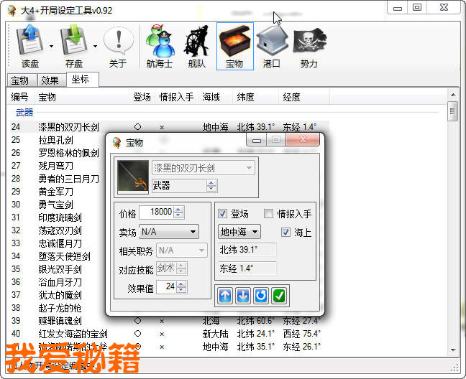
Task: Open the dropdown arrow beside 存盘
Action: (x=96, y=46)
